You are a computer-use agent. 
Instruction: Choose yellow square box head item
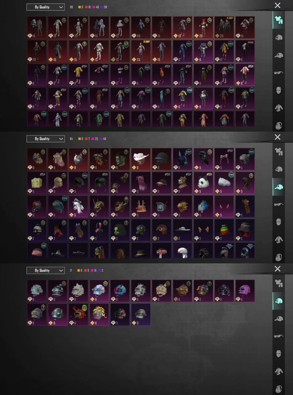click(36, 183)
